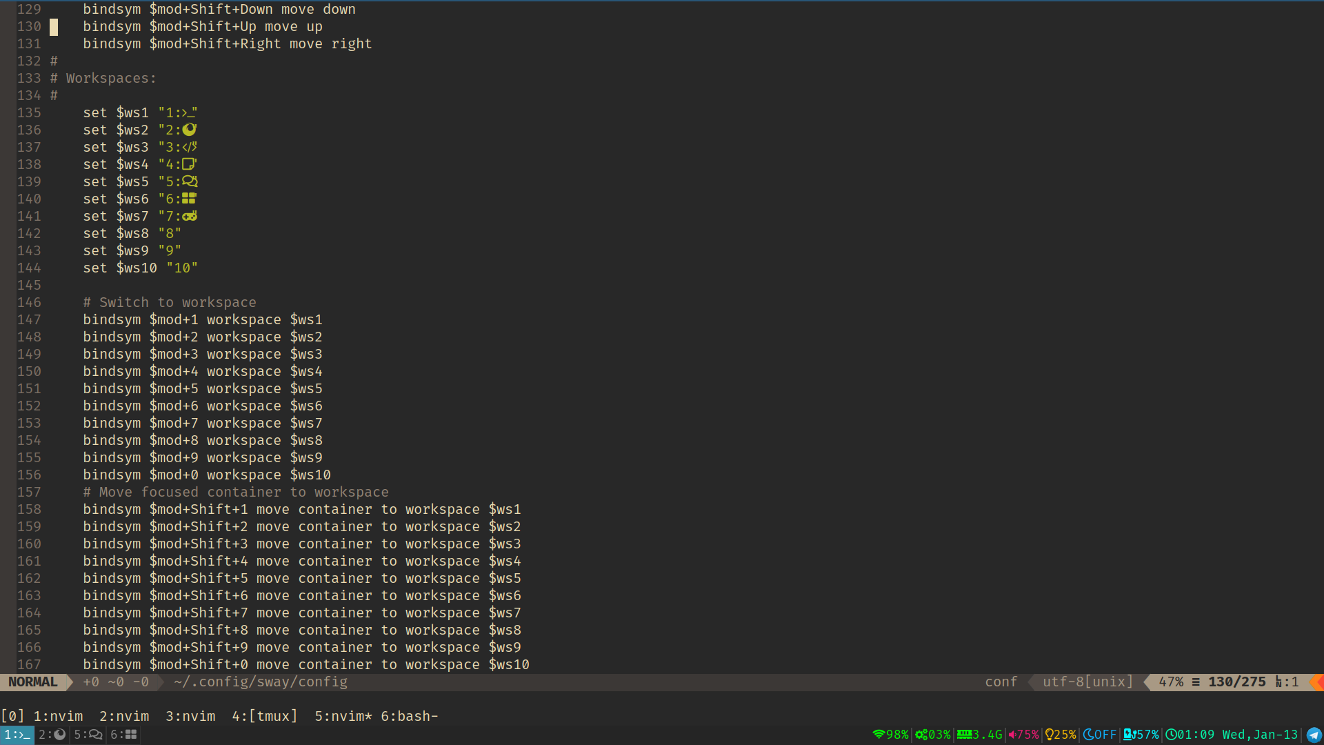
Task: Switch to workspace 5 chat button
Action: 88,735
